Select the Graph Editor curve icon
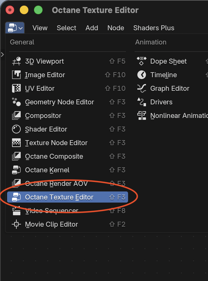Viewport: 208px width, 281px height. coord(142,88)
